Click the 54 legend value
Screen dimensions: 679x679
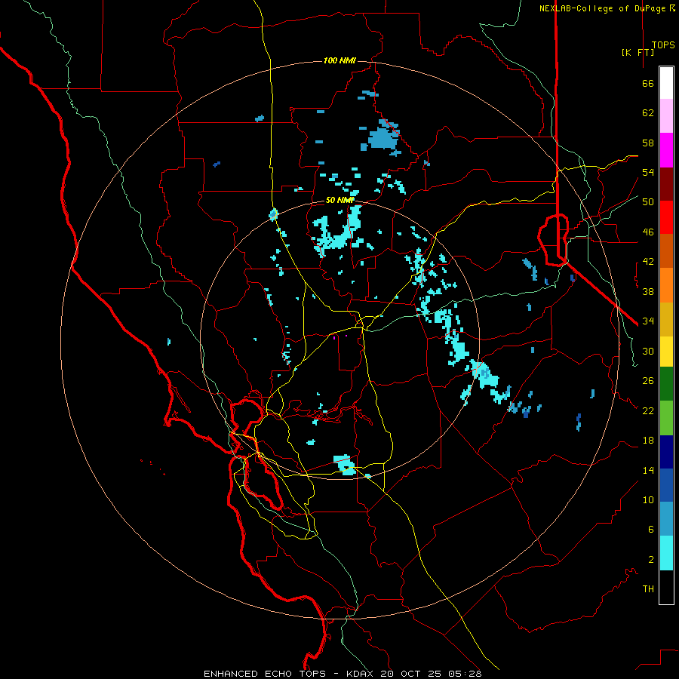coord(648,172)
